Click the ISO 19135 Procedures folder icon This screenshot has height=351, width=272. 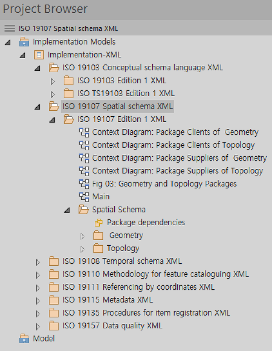click(53, 313)
